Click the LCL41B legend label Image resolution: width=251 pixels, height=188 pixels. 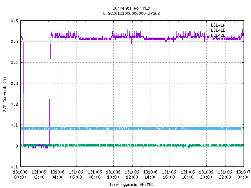[218, 30]
